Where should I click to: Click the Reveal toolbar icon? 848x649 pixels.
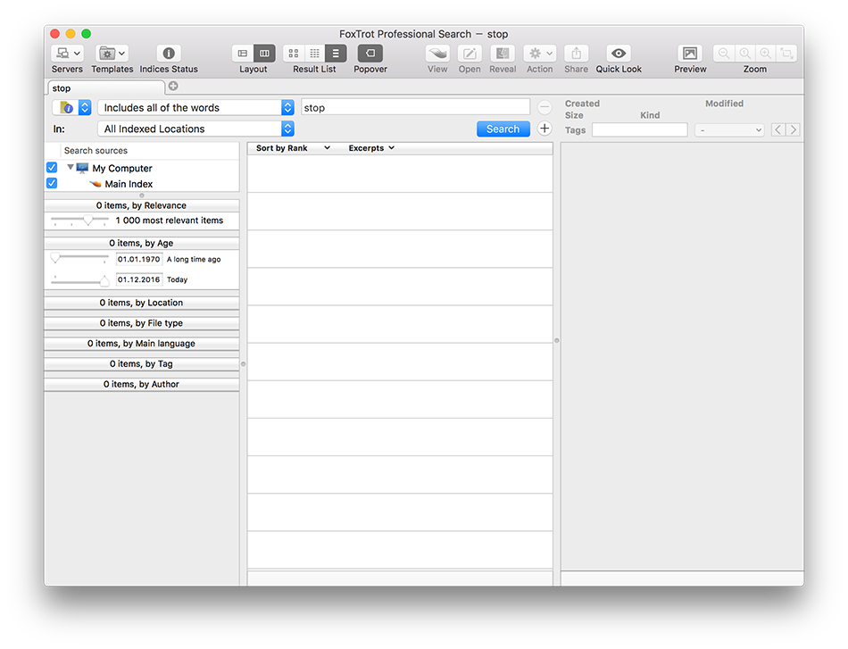(x=503, y=53)
